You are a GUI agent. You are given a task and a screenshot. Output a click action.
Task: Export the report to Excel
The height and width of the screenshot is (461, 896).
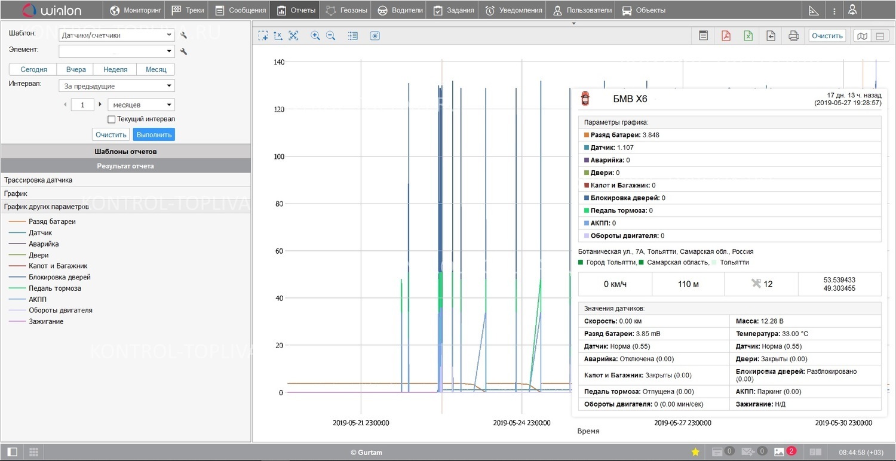pyautogui.click(x=748, y=36)
